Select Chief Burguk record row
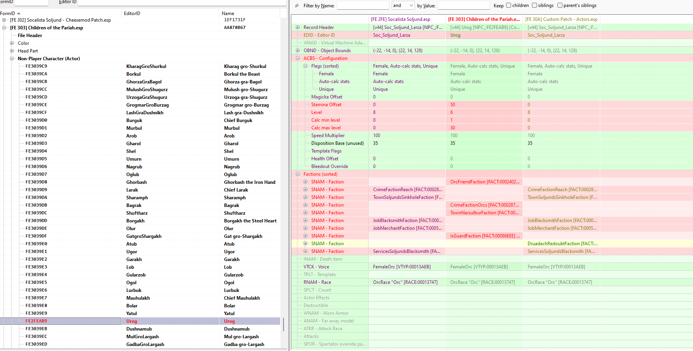The width and height of the screenshot is (693, 351). [x=140, y=120]
